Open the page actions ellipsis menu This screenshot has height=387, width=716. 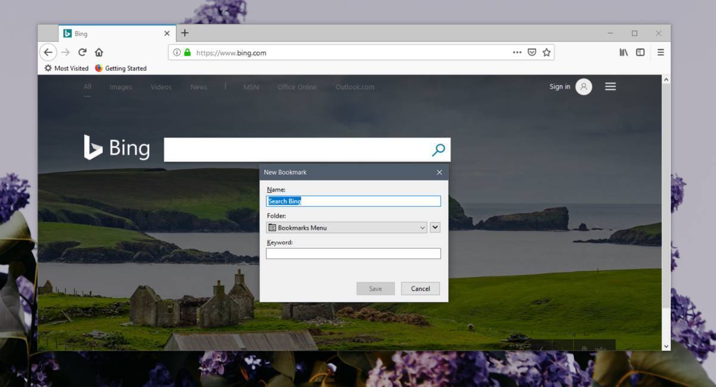(516, 52)
